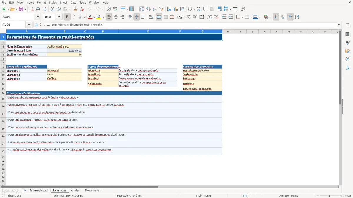Insert an image using toolbar icon

(169, 9)
